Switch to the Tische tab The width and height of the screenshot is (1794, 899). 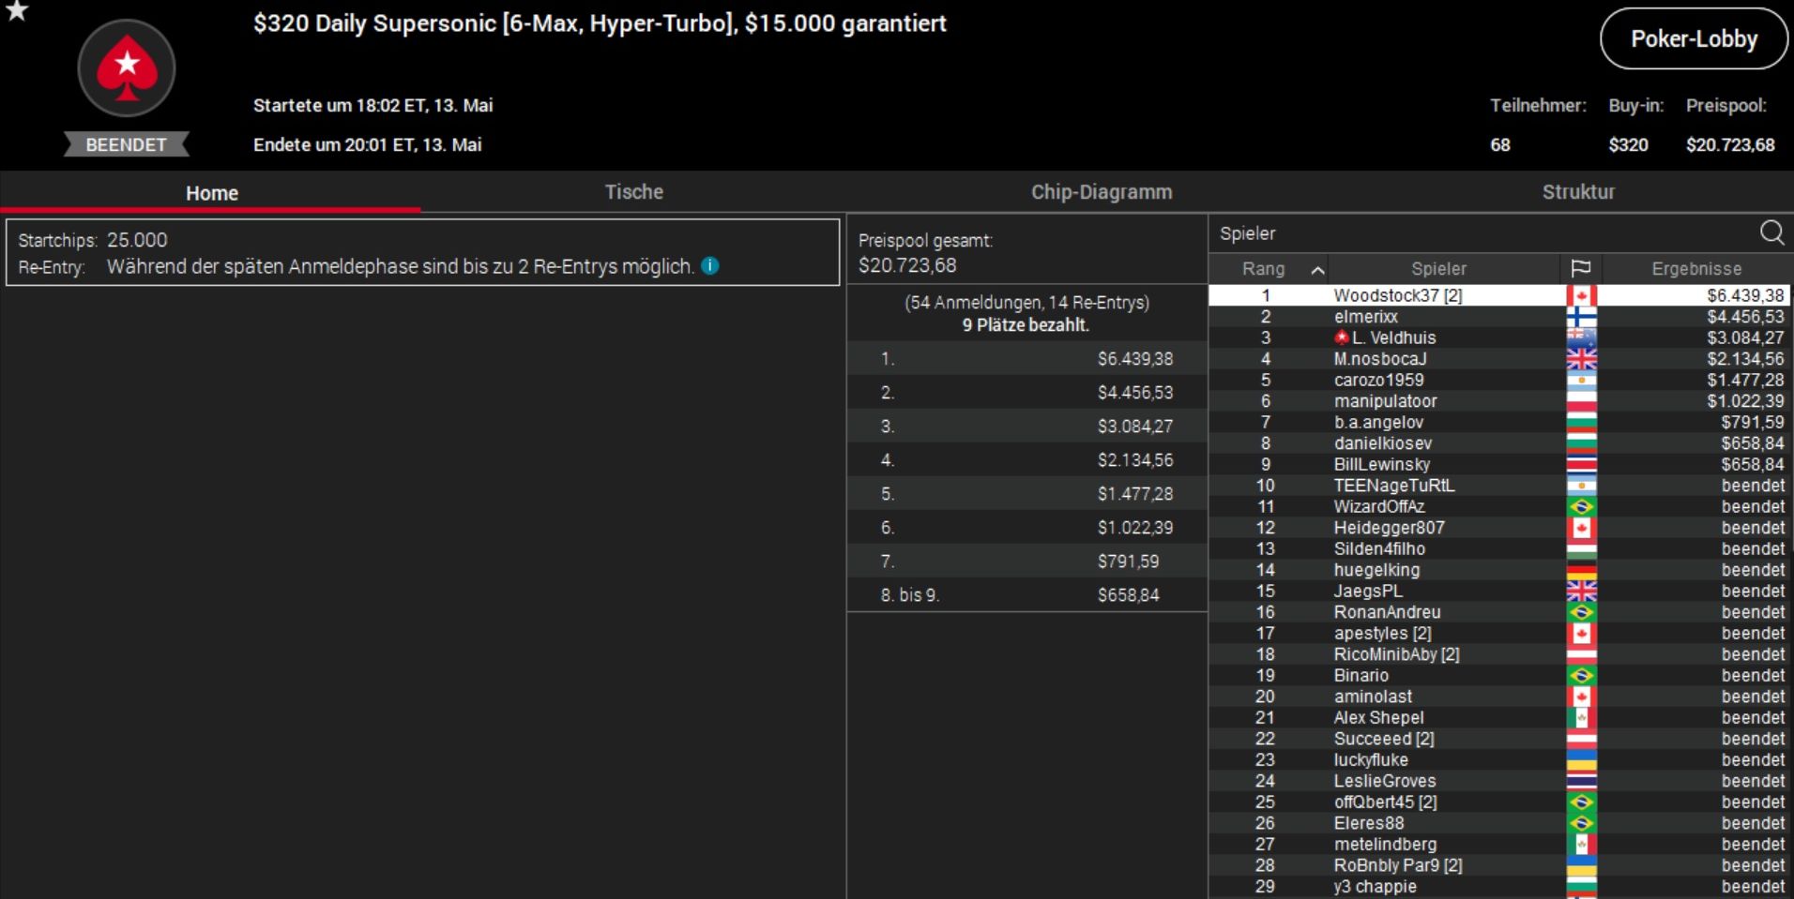[x=633, y=192]
